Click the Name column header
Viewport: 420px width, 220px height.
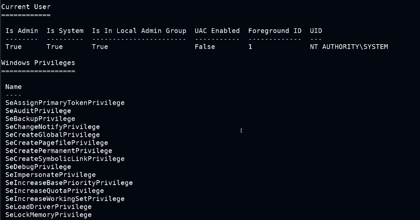(x=13, y=87)
